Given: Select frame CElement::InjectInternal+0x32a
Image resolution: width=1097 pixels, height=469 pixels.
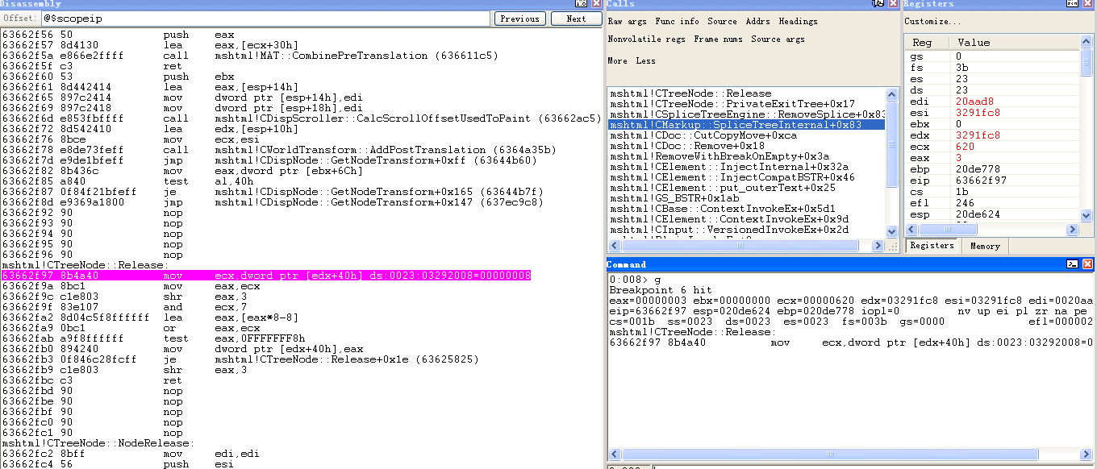Looking at the screenshot, I should tap(746, 167).
